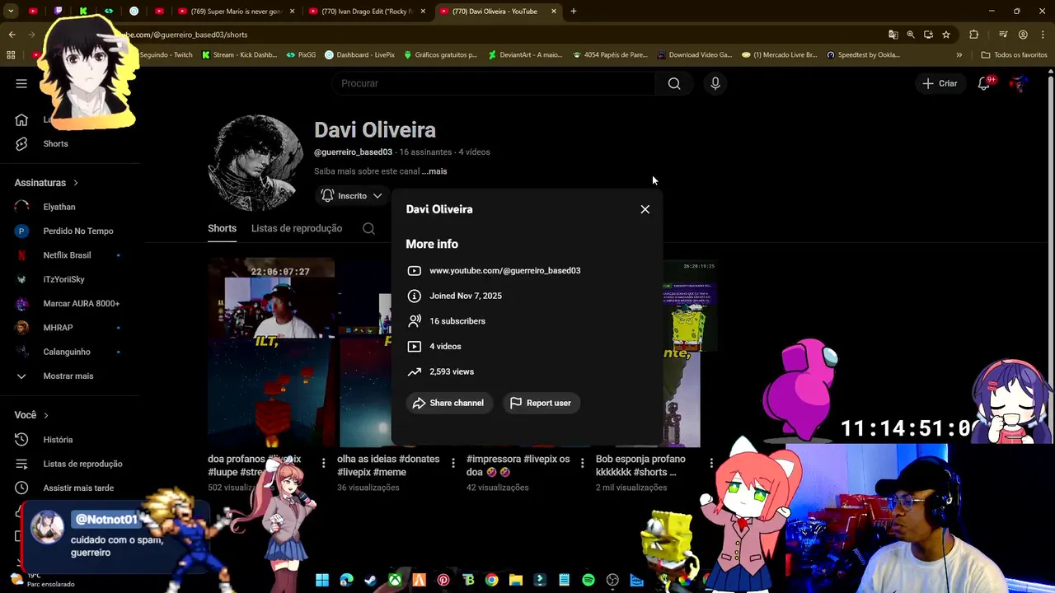Open Stream - Kick Dashboard bookmark
Screen dimensions: 1055x593
click(239, 55)
